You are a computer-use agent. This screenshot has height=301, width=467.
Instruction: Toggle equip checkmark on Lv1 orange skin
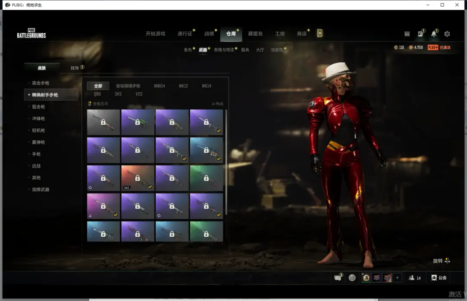(150, 187)
